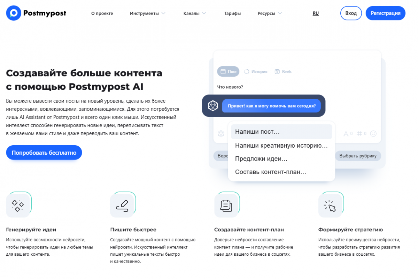The width and height of the screenshot is (418, 279).
Task: Click the content-plan notepad icon
Action: [x=226, y=206]
